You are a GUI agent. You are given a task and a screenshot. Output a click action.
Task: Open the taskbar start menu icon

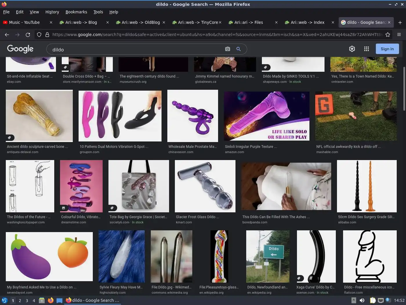4,300
